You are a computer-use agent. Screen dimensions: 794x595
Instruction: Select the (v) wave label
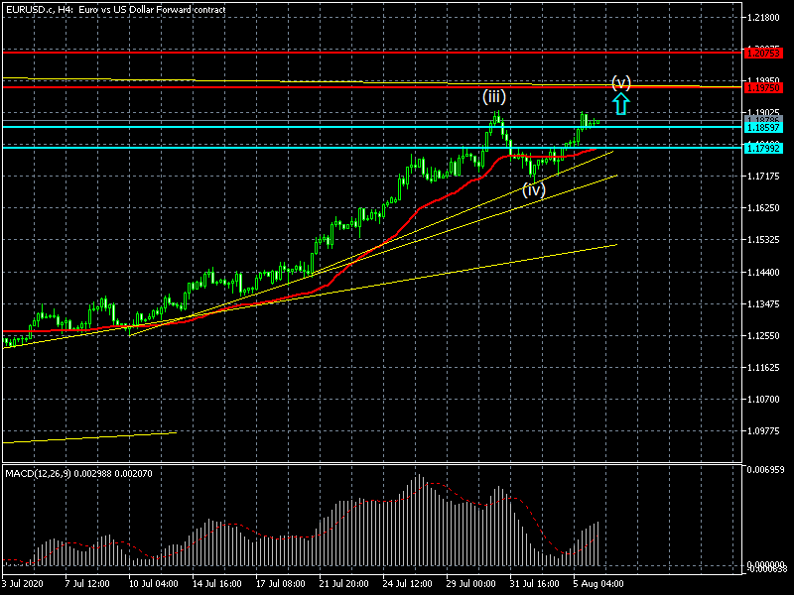coord(621,81)
